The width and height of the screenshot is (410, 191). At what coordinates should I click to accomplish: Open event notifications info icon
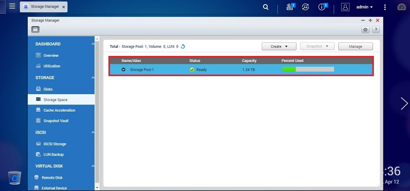tap(322, 7)
